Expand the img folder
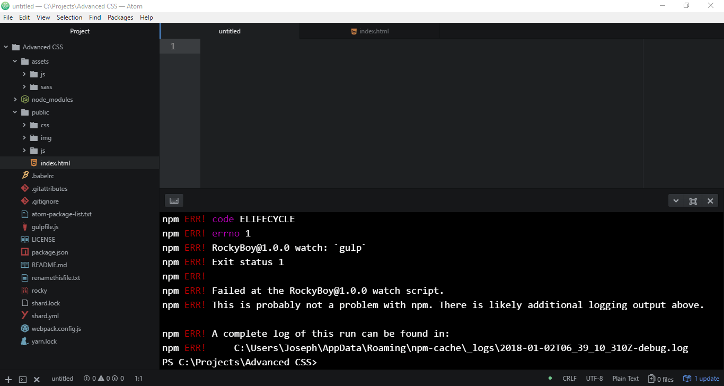 tap(24, 138)
